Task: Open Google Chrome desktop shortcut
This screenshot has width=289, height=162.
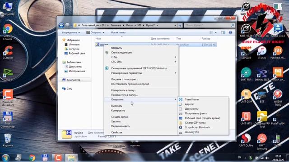Action: (x=8, y=31)
